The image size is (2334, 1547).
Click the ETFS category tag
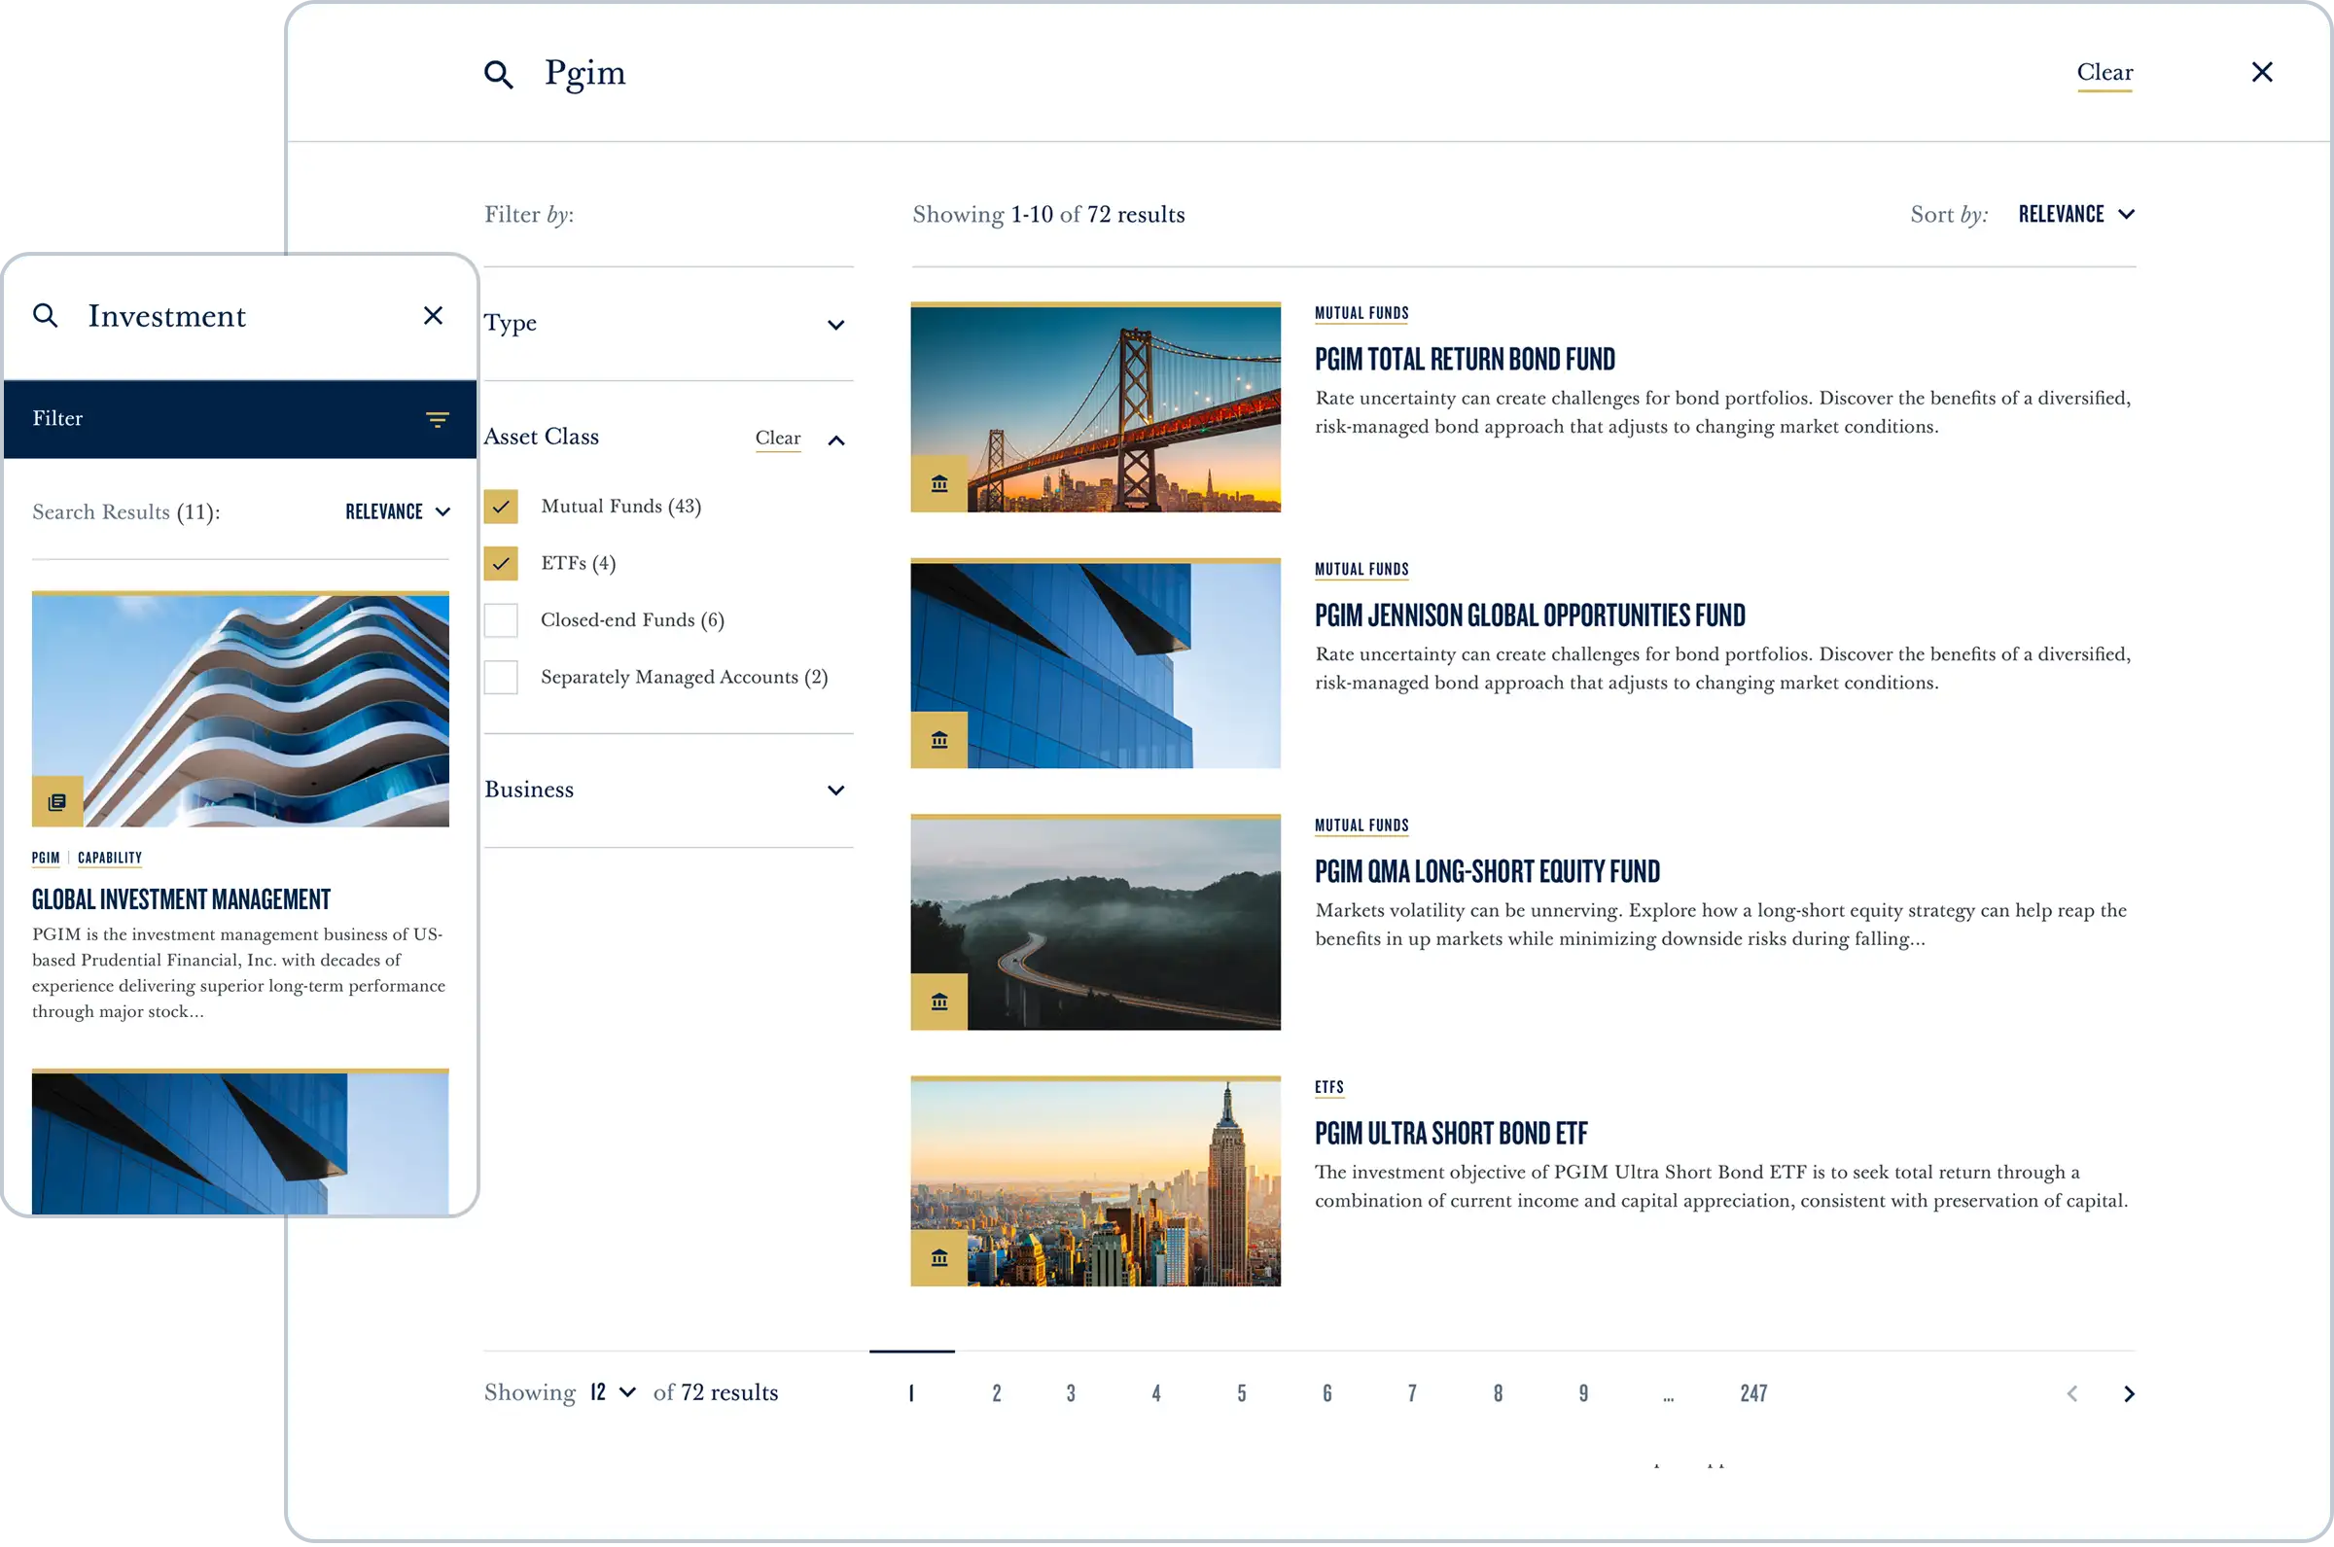tap(1328, 1088)
